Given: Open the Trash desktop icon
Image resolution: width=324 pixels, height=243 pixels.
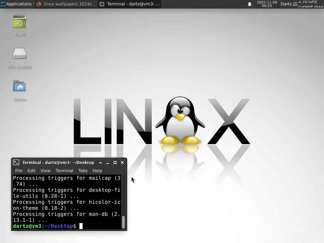Looking at the screenshot, I should tap(20, 22).
